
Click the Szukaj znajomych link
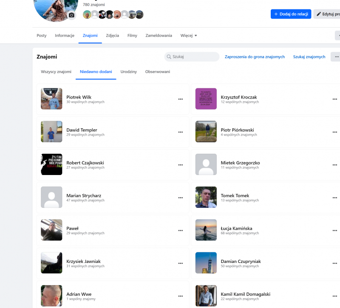click(x=309, y=57)
